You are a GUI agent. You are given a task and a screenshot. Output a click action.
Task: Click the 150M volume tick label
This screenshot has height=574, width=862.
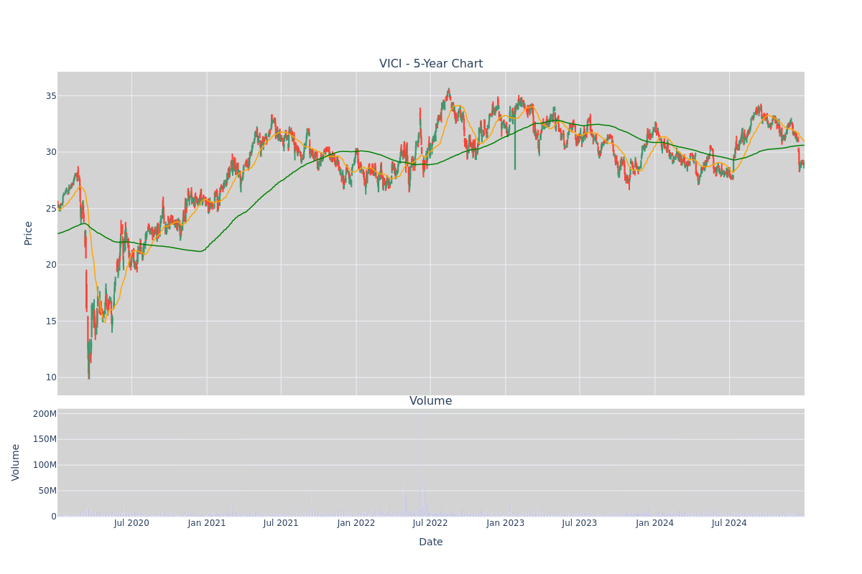tap(45, 439)
